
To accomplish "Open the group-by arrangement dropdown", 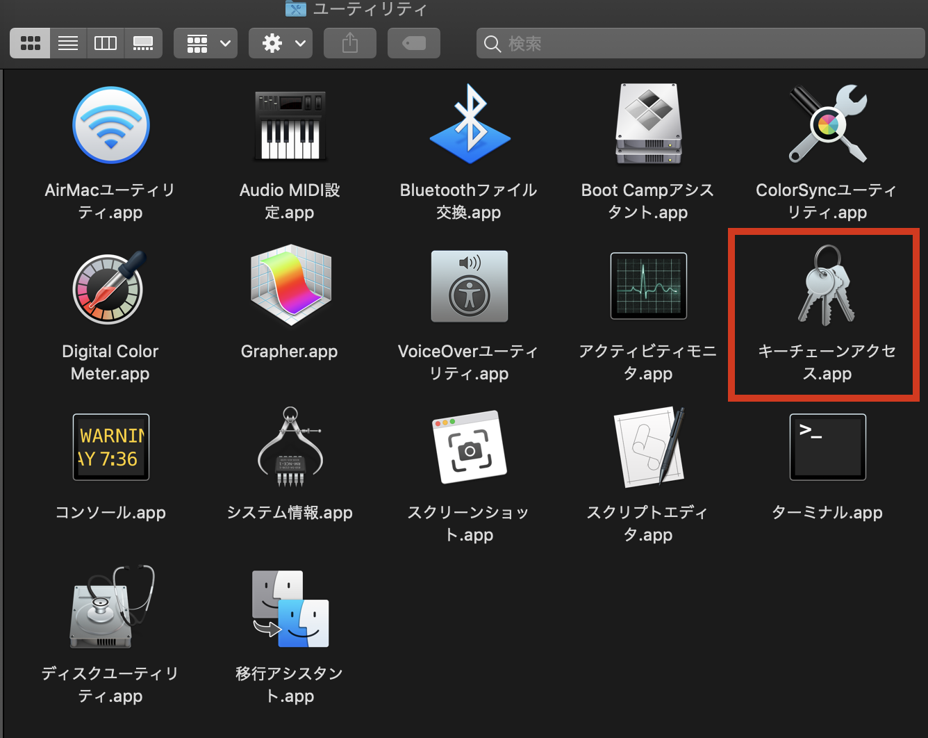I will (x=206, y=44).
